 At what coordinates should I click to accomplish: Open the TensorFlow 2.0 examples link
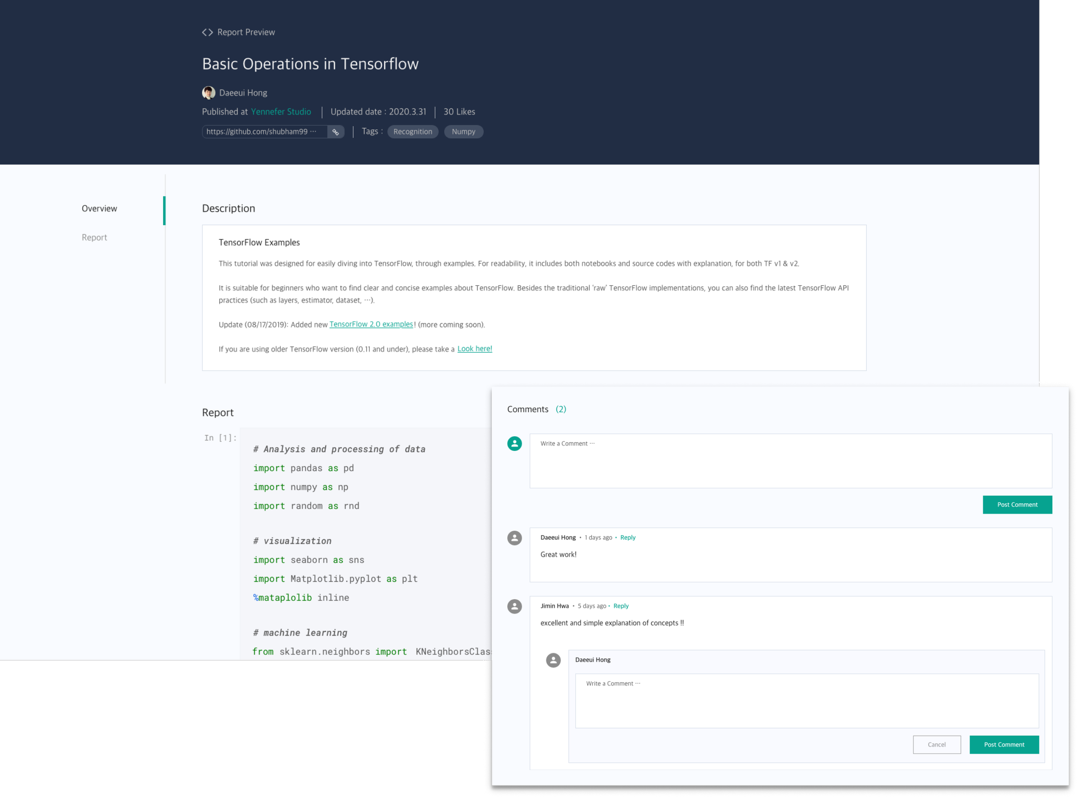[x=371, y=324]
